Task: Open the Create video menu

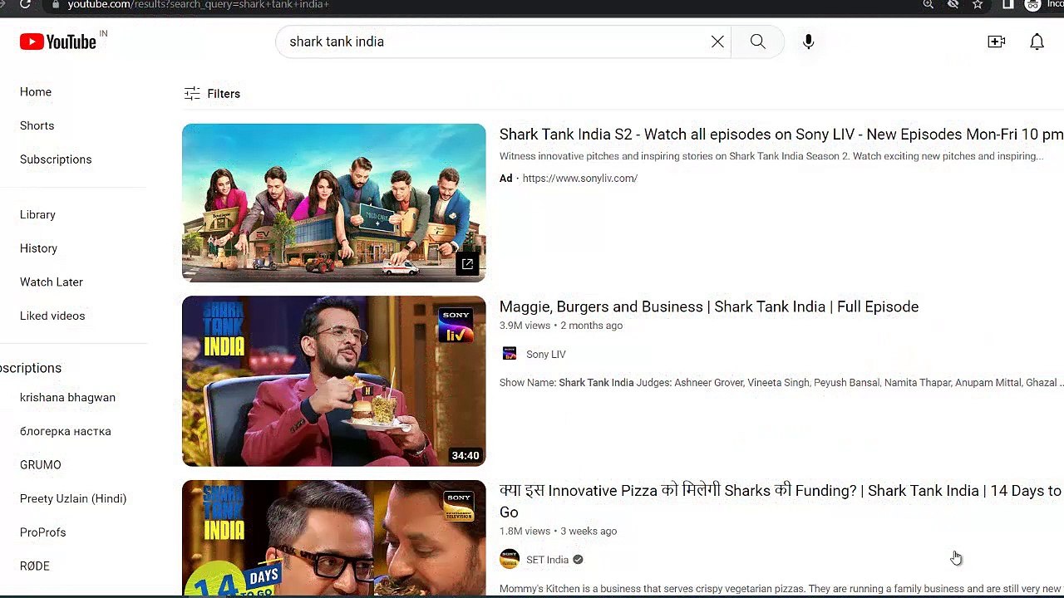Action: point(996,42)
